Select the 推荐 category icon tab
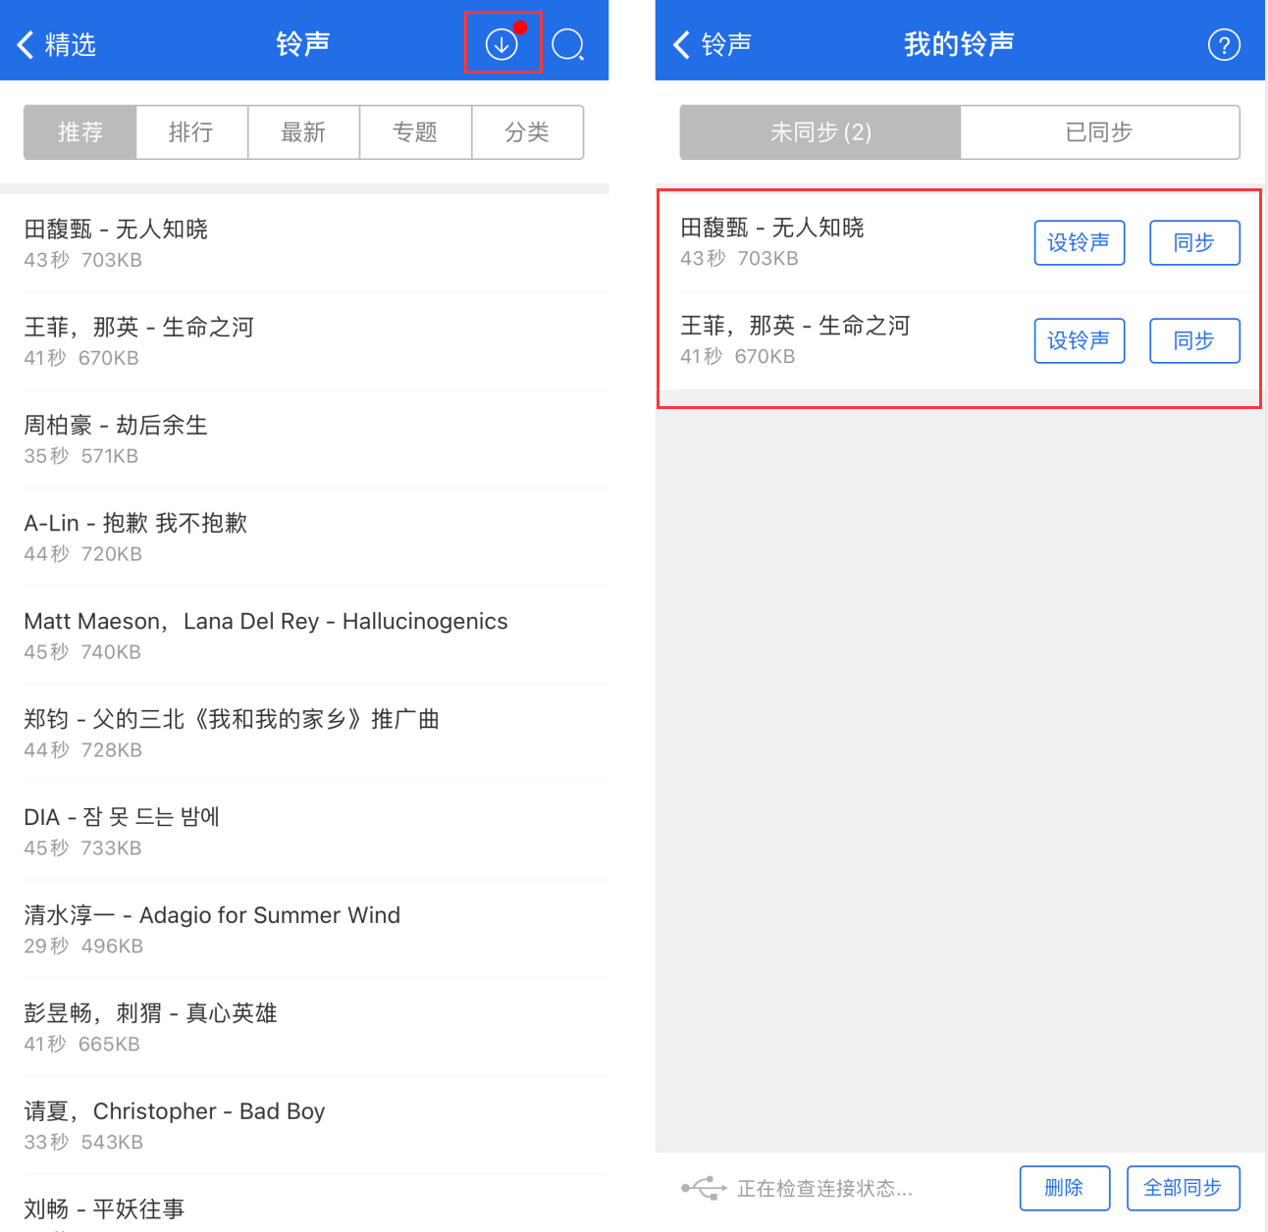The height and width of the screenshot is (1232, 1268). click(x=79, y=131)
